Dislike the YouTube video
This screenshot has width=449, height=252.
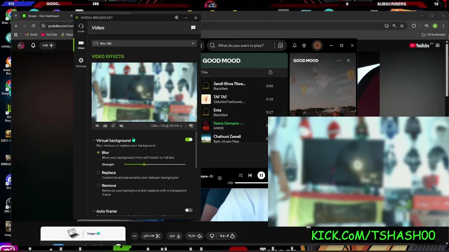click(x=212, y=236)
